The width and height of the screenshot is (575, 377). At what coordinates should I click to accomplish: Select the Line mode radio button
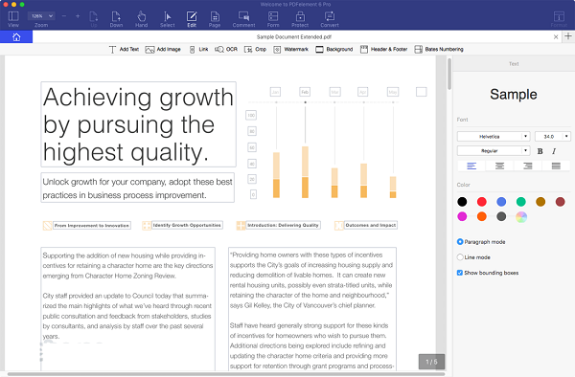point(460,257)
